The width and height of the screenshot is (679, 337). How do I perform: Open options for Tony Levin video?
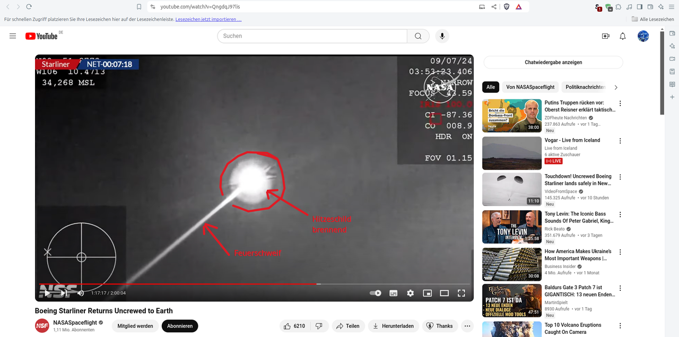620,215
